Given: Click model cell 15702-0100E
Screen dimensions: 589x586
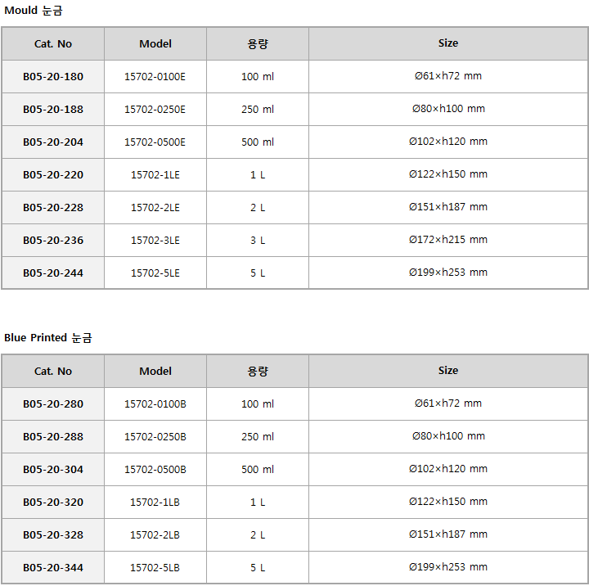Looking at the screenshot, I should 155,77.
